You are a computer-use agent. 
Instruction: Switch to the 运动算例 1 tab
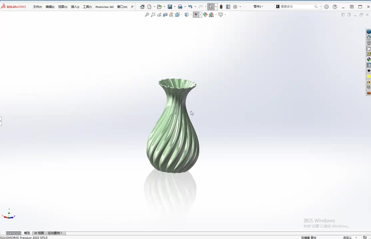pyautogui.click(x=55, y=233)
